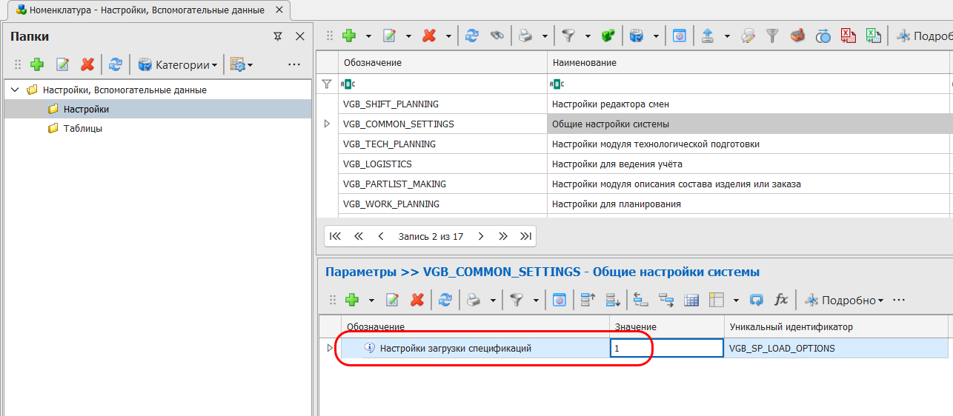953x416 pixels.
Task: Refresh the main records list
Action: point(472,36)
